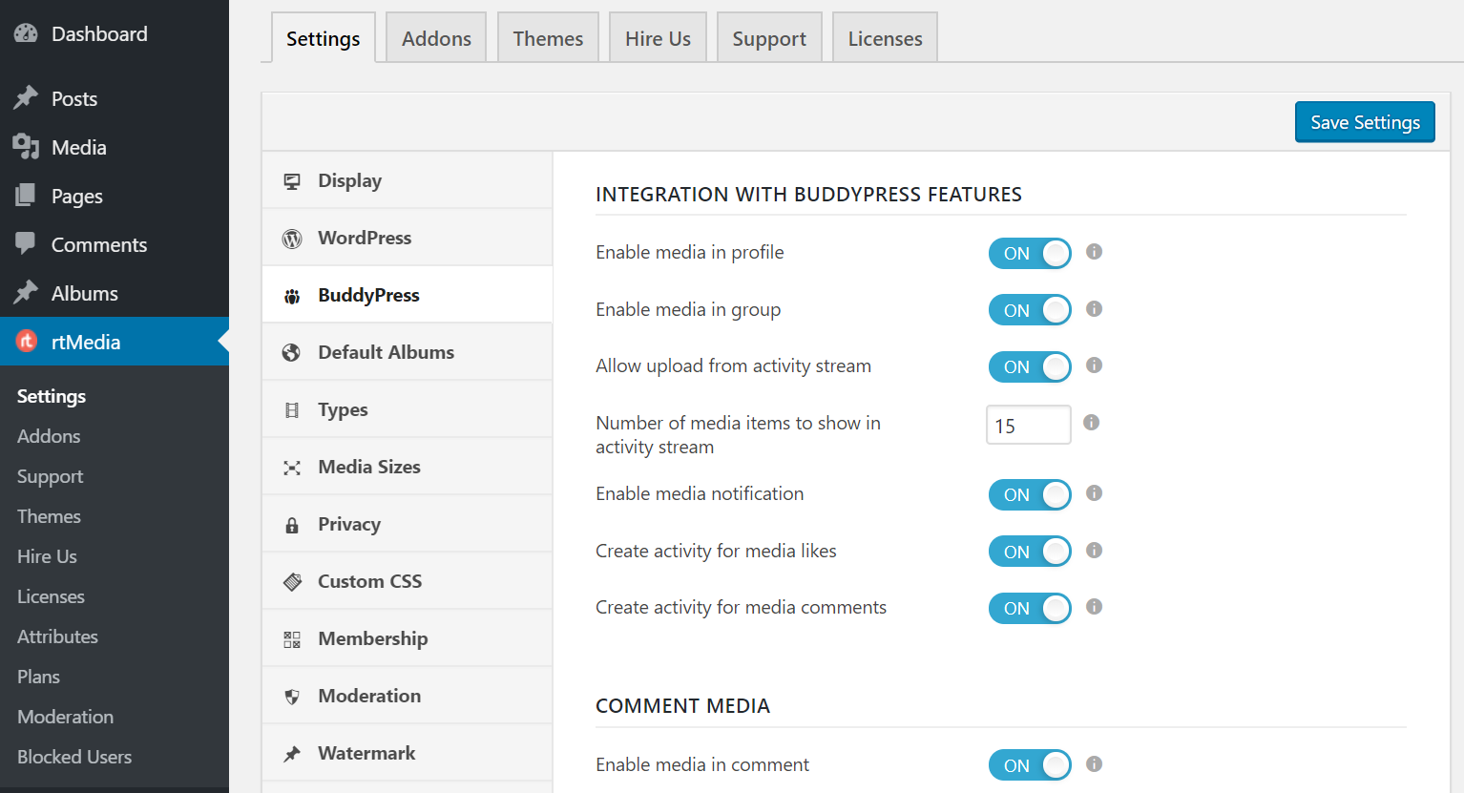This screenshot has height=793, width=1464.
Task: Toggle activity creation for media likes
Action: coord(1030,551)
